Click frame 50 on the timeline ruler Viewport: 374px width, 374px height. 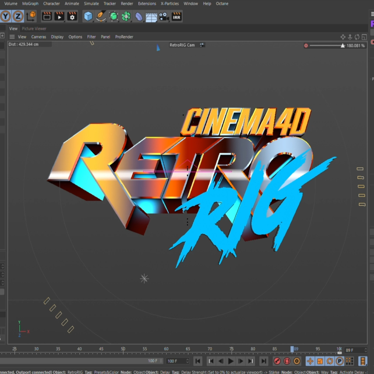pos(123,349)
